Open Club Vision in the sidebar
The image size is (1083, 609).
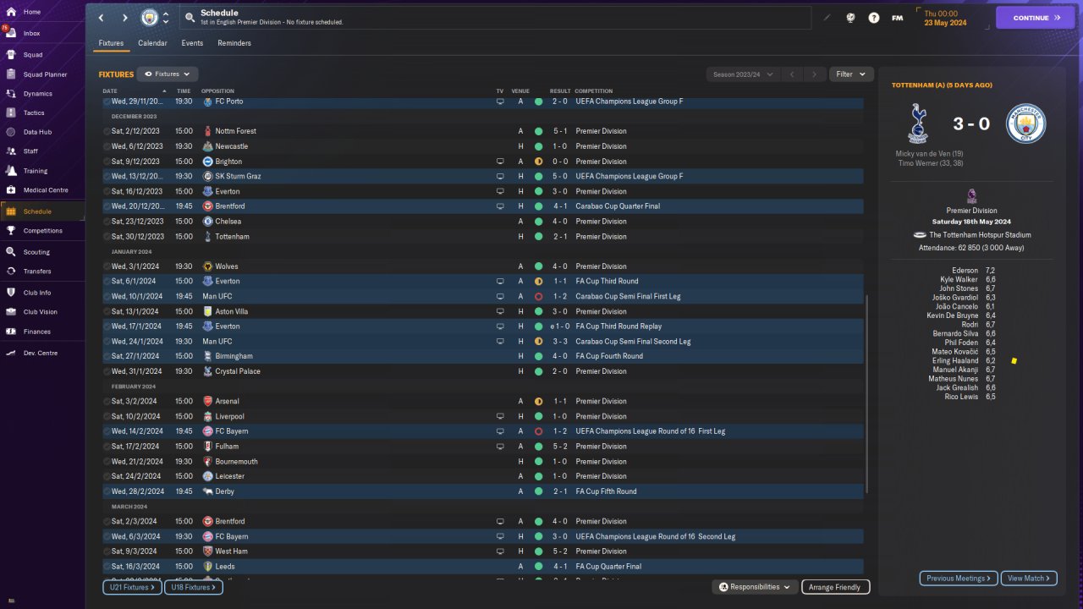click(41, 312)
